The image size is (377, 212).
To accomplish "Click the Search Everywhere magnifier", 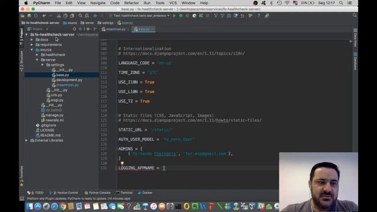I will (x=355, y=15).
